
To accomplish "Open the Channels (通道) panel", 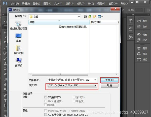I will pos(142,54).
